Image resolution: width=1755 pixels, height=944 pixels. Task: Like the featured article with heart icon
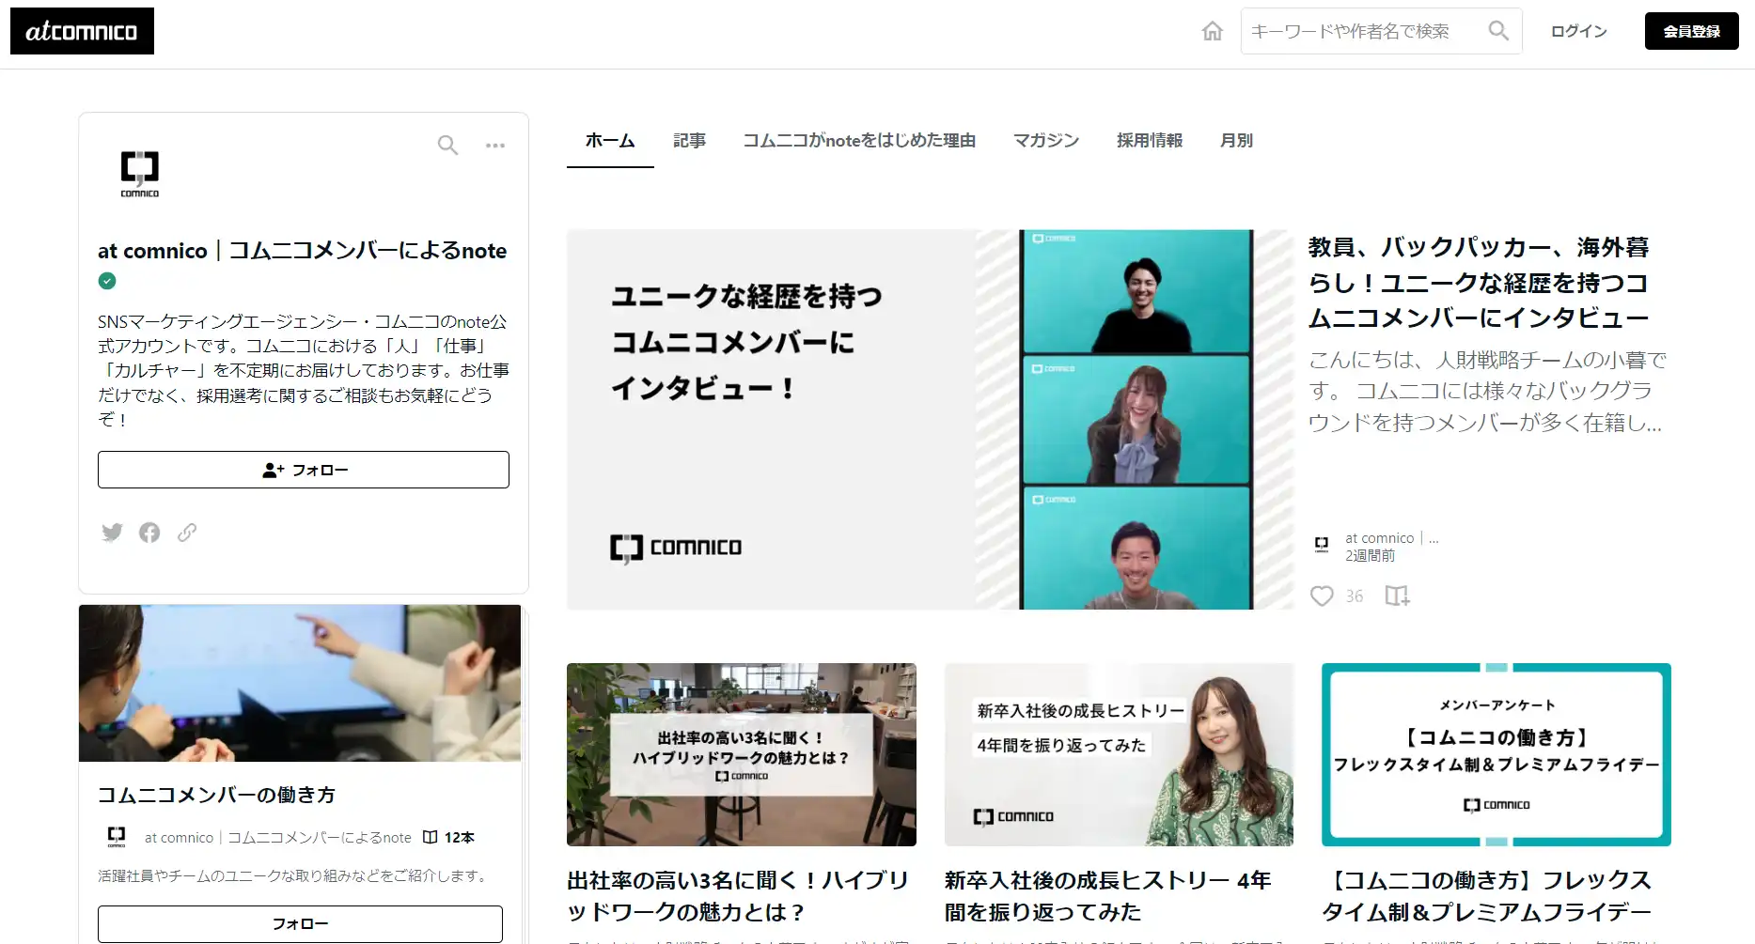(1322, 596)
